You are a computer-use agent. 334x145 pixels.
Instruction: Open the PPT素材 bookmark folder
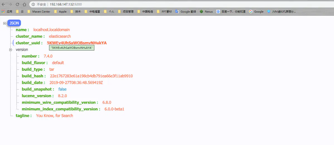click(x=164, y=11)
